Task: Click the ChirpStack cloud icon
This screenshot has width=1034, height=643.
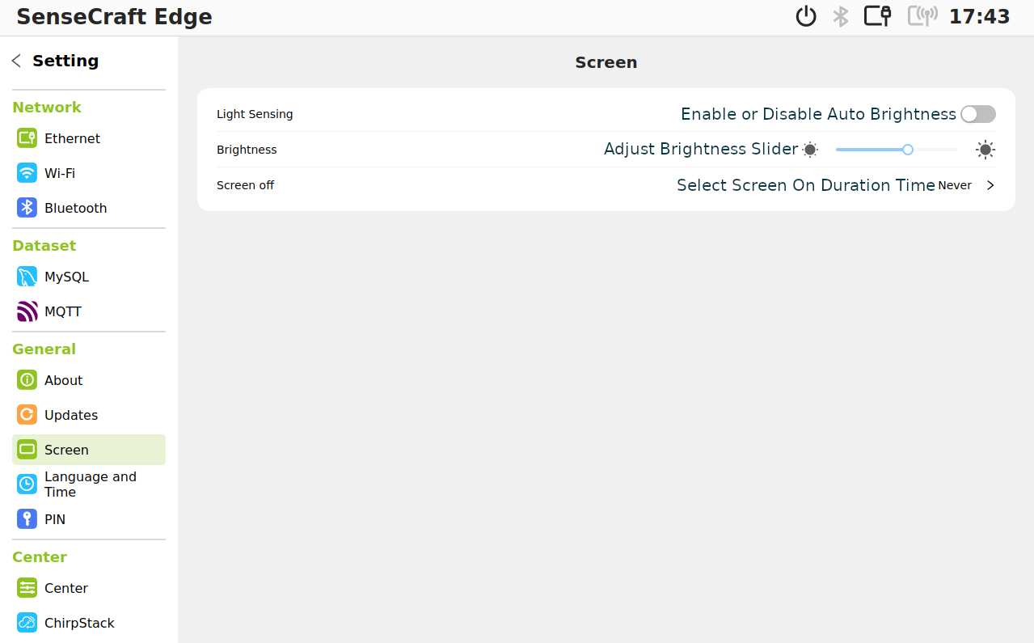Action: [x=27, y=623]
